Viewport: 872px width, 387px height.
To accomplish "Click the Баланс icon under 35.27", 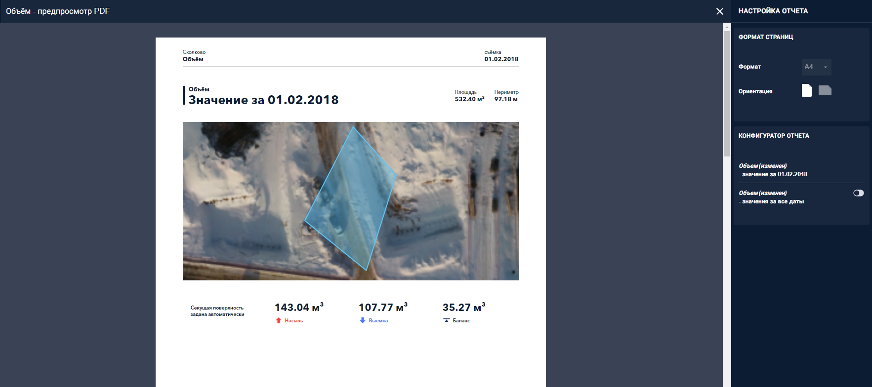I will click(447, 321).
